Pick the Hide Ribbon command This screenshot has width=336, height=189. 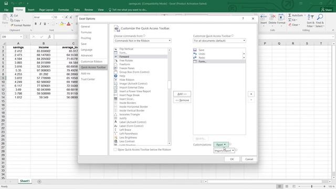pos(141,80)
